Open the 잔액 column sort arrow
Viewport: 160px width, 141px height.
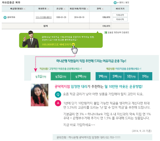pyautogui.click(x=103, y=9)
